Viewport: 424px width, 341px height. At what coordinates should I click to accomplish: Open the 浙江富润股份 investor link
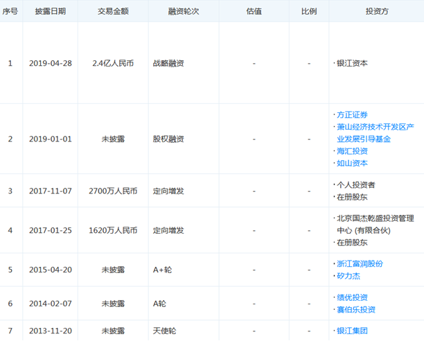click(x=360, y=264)
